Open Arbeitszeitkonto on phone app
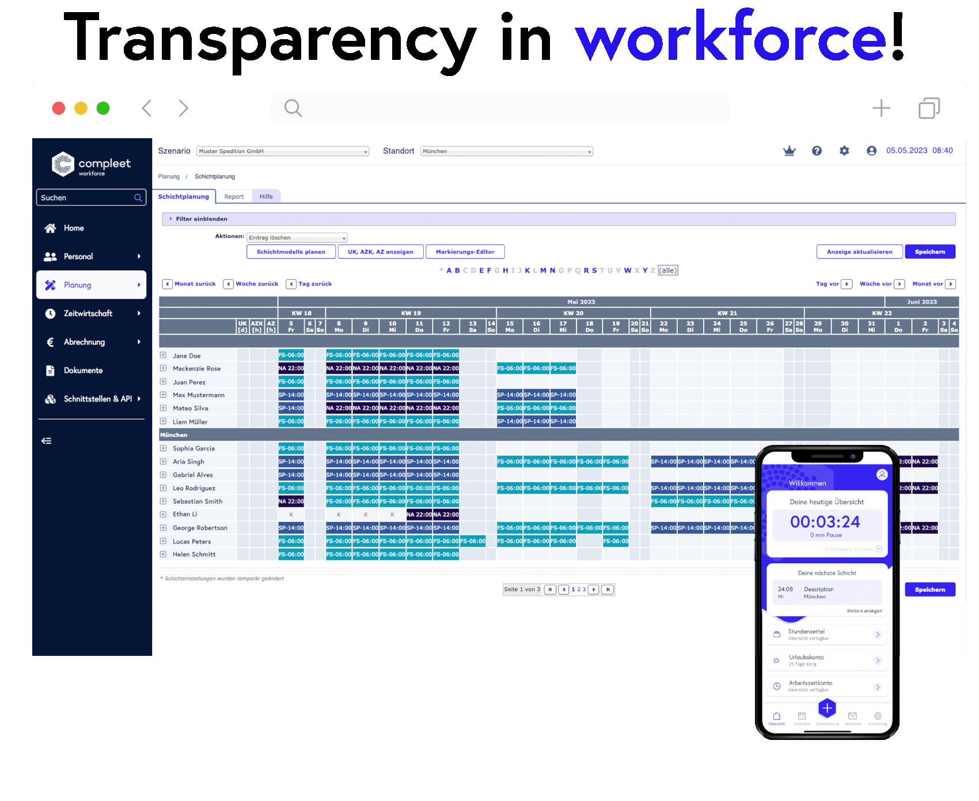The image size is (979, 801). (827, 686)
